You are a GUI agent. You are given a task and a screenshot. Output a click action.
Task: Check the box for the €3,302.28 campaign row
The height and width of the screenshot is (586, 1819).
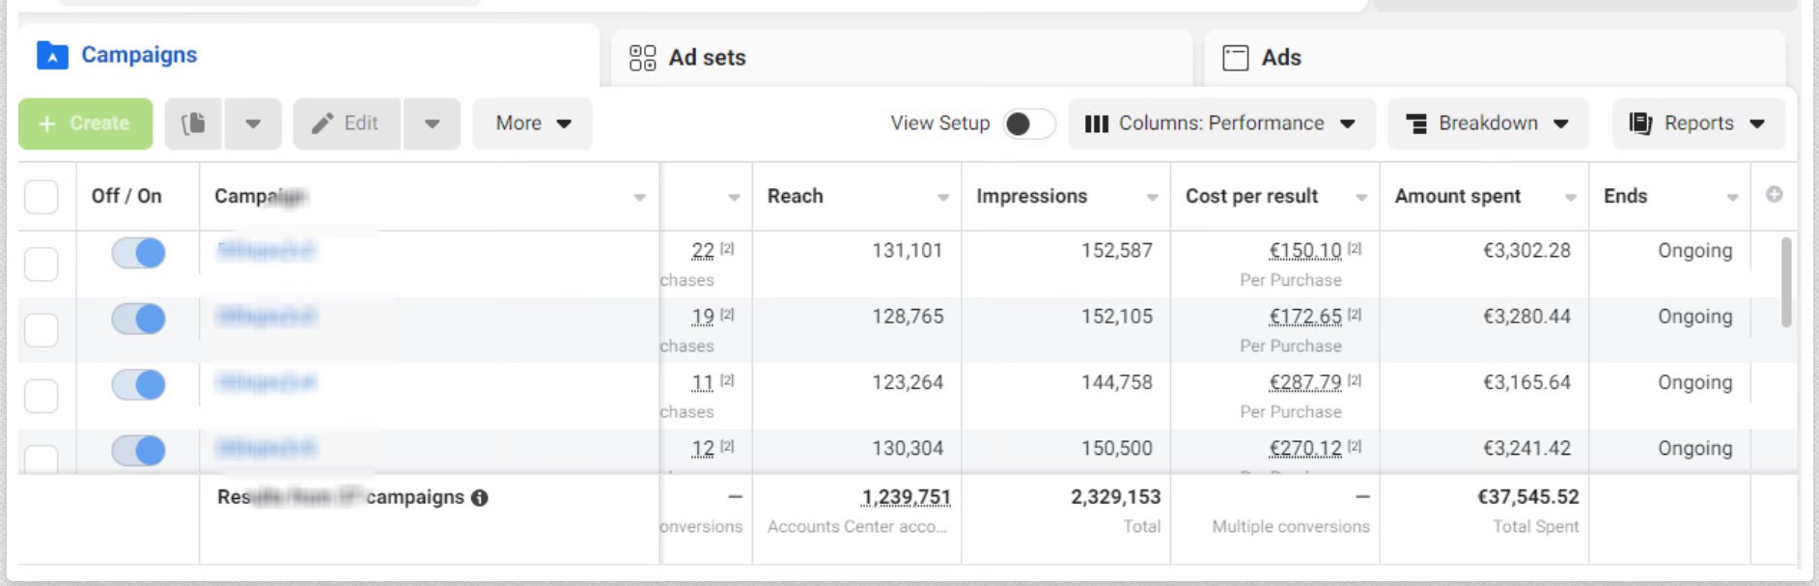click(x=41, y=264)
